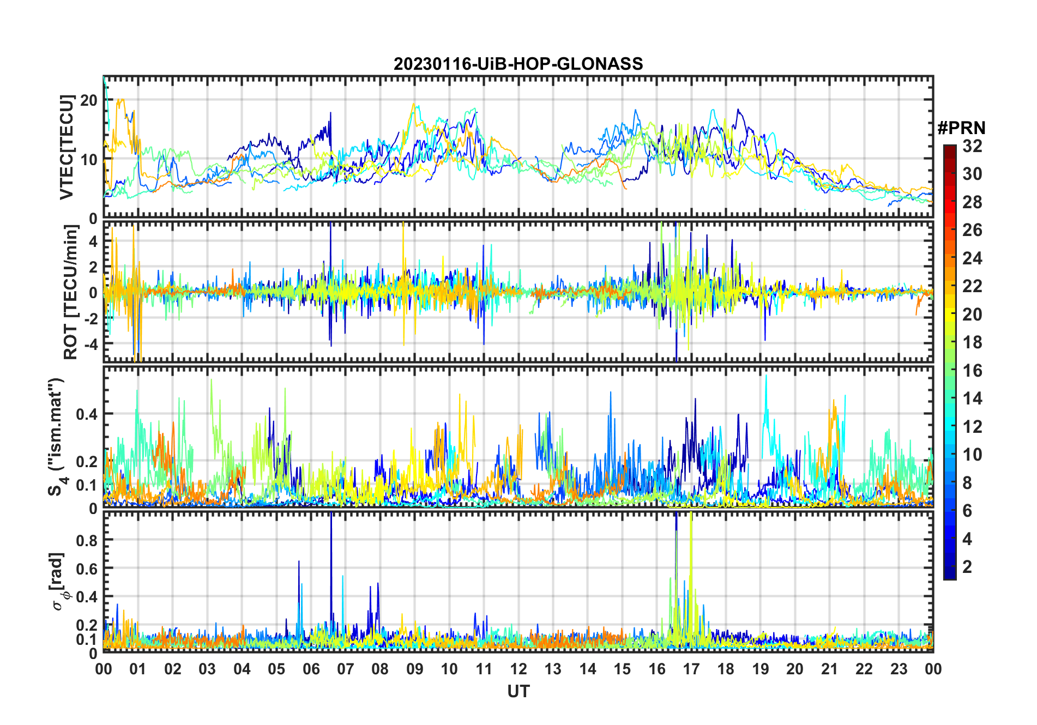Screen dimensions: 1037x725
Task: Click colorbar tick label 8
Action: [x=967, y=482]
